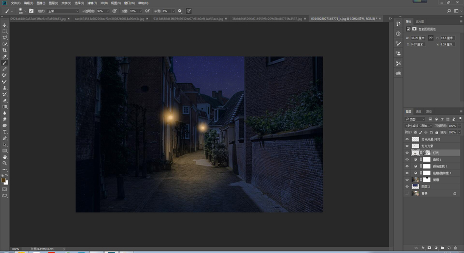Click the foreground color swatch
Viewport: 464px width, 253px height.
click(x=4, y=180)
